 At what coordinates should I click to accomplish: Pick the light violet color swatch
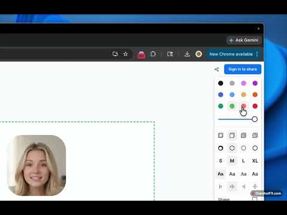tap(243, 83)
